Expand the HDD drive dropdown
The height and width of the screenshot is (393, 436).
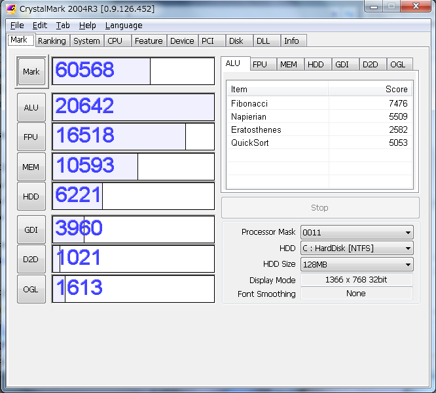click(x=357, y=248)
